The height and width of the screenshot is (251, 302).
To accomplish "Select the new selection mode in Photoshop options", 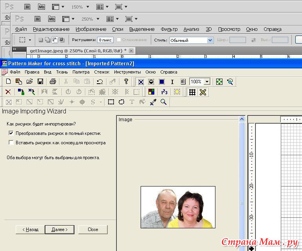I will pyautogui.click(x=40, y=40).
